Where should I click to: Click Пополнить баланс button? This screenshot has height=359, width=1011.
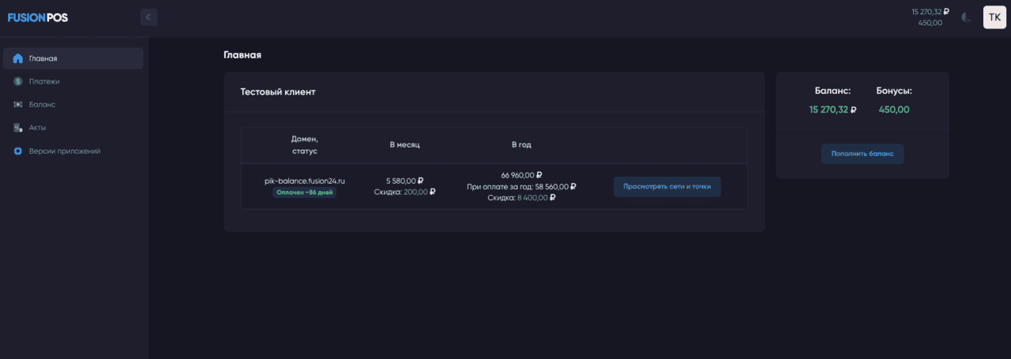click(x=863, y=154)
